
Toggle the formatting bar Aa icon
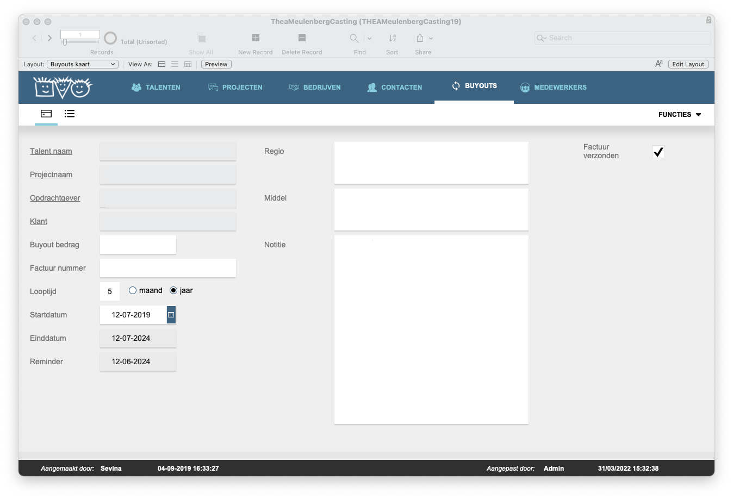pos(659,64)
